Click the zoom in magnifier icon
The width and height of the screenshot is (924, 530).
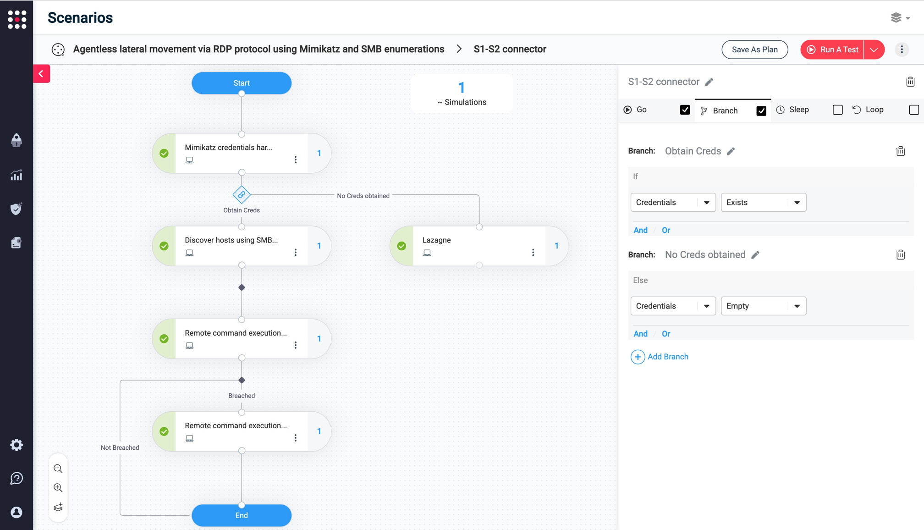click(58, 488)
